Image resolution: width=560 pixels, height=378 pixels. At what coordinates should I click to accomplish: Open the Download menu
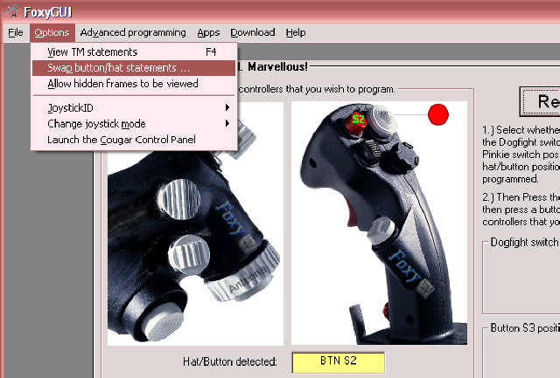coord(253,33)
